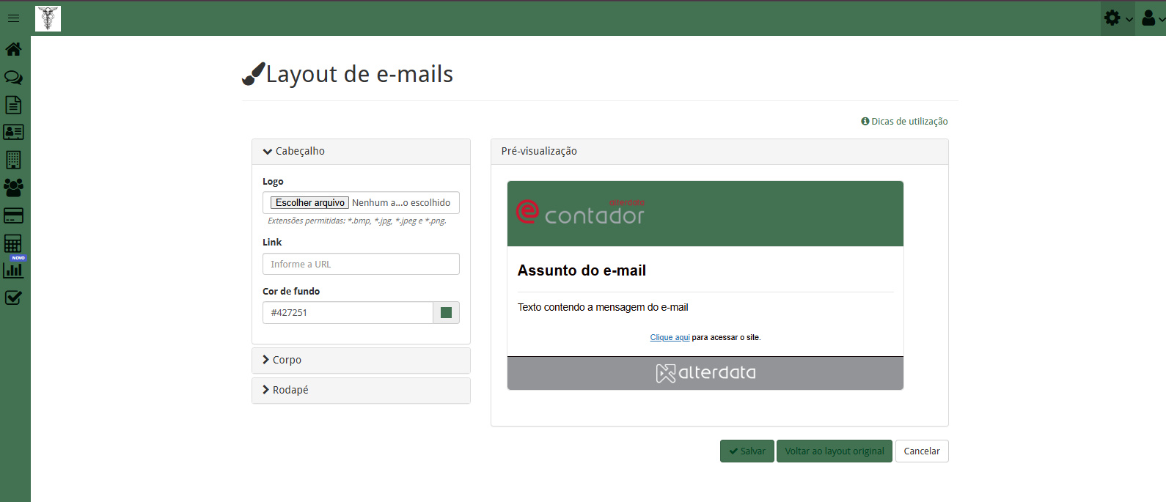
Task: Open the hamburger menu icon
Action: [x=13, y=18]
